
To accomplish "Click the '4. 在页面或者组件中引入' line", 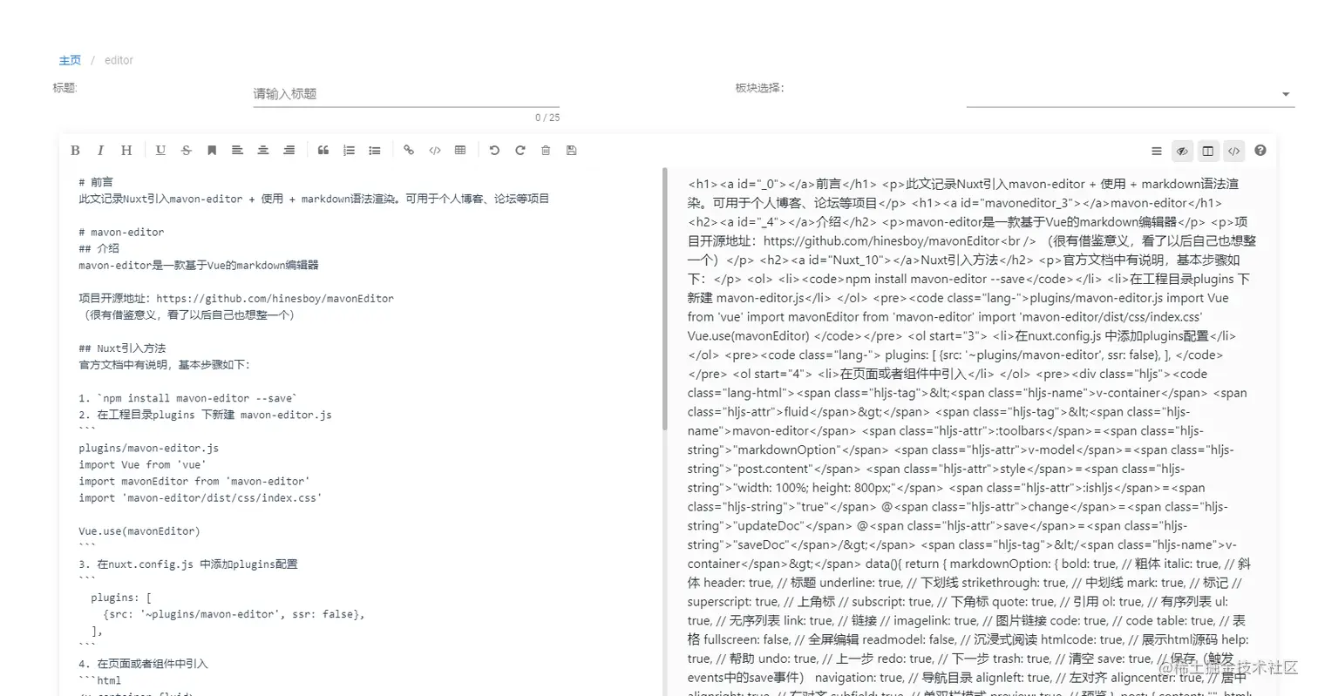I will 143,664.
